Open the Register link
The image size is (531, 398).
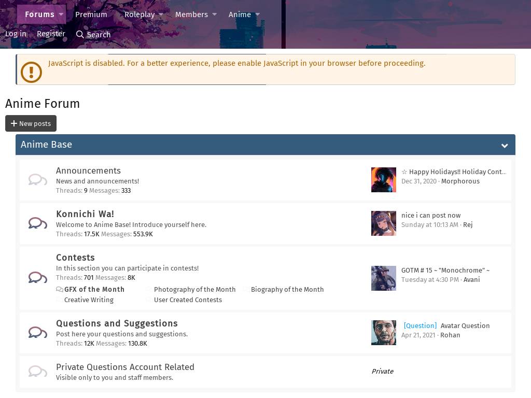[x=51, y=34]
